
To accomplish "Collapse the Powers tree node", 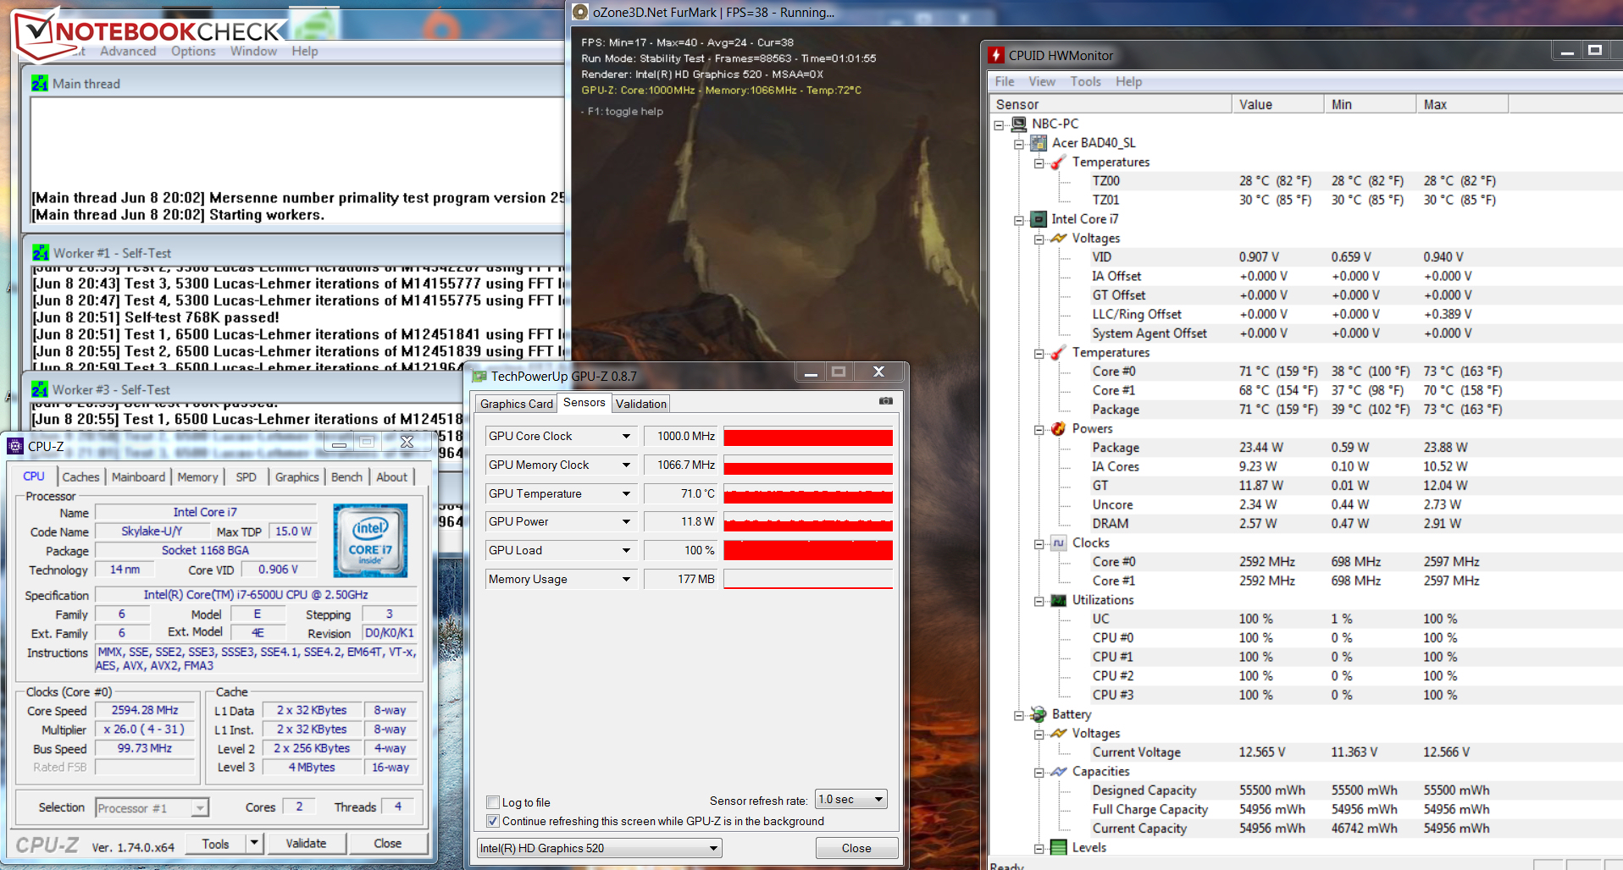I will pyautogui.click(x=1039, y=430).
